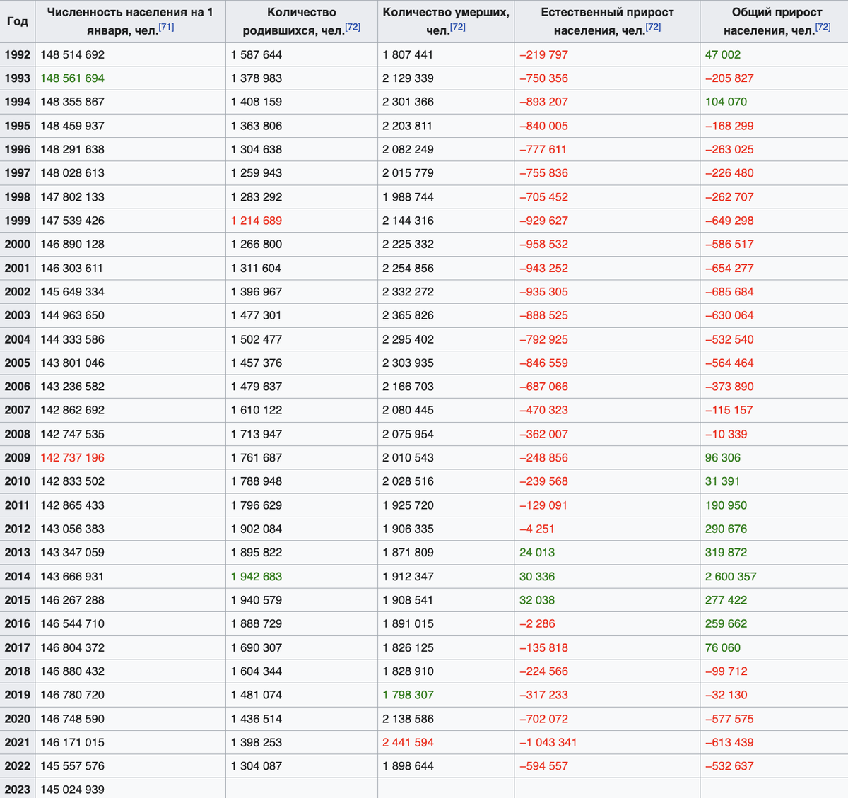Click the "Количество умерших" column header text
Image resolution: width=848 pixels, height=798 pixels.
tap(445, 13)
